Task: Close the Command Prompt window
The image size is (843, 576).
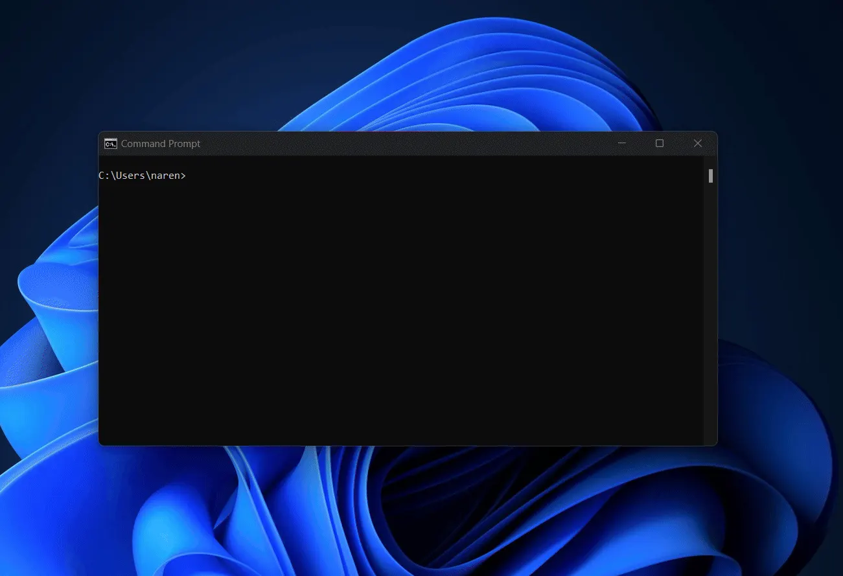Action: tap(698, 143)
